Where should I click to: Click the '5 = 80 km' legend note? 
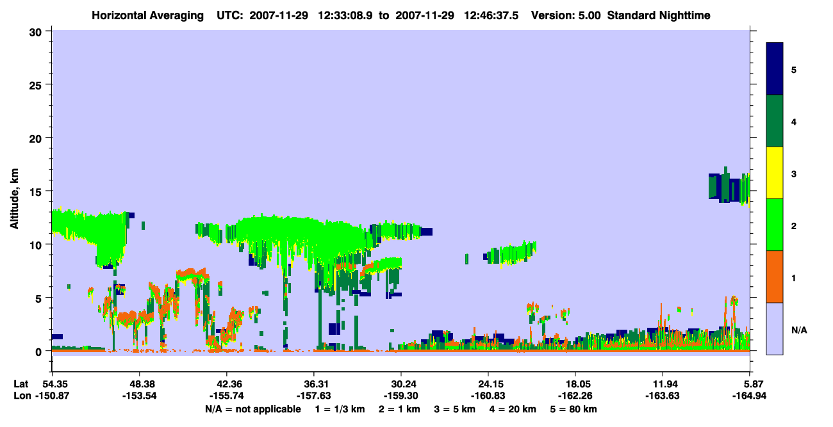(575, 409)
